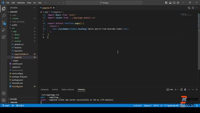Maximize terminal panel with up chevron
The width and height of the screenshot is (200, 113).
pyautogui.click(x=193, y=89)
